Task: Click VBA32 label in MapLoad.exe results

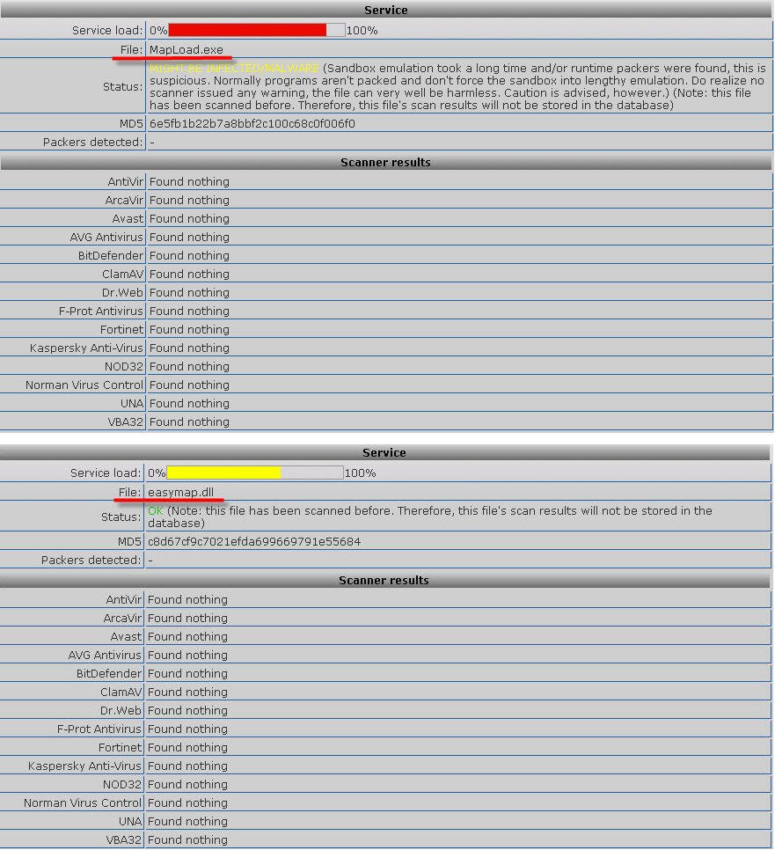Action: coord(125,421)
